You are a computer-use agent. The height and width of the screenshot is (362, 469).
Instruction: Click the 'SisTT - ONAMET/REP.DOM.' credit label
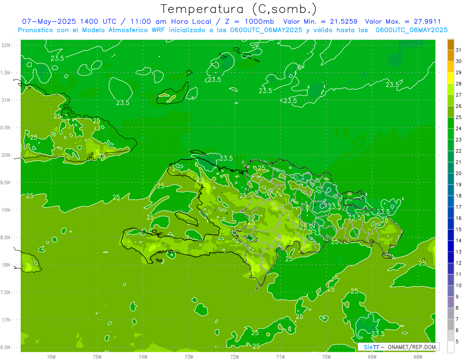399,347
